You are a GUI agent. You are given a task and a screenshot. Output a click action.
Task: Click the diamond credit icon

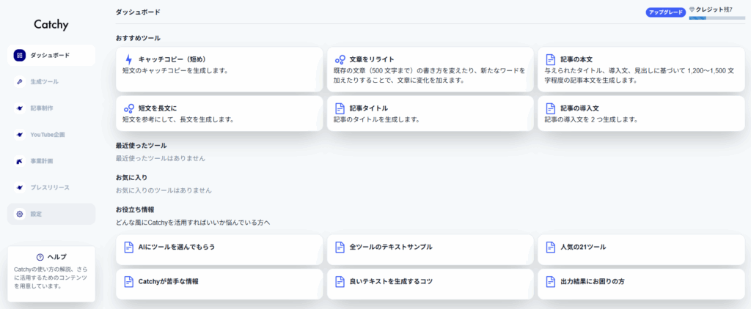click(691, 10)
